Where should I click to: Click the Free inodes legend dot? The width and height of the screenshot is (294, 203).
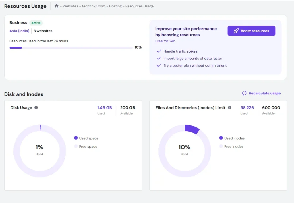221,146
